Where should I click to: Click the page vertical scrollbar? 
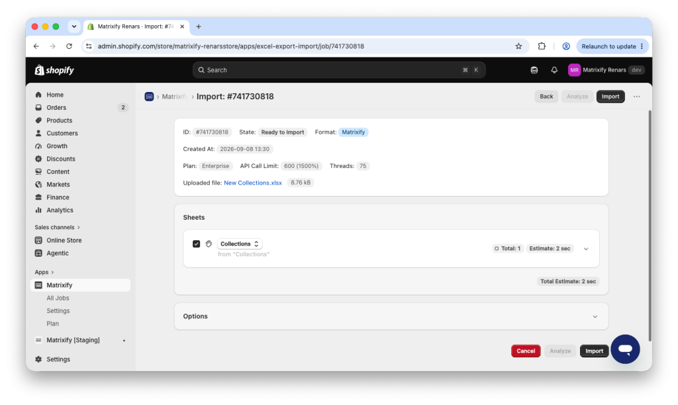[650, 226]
